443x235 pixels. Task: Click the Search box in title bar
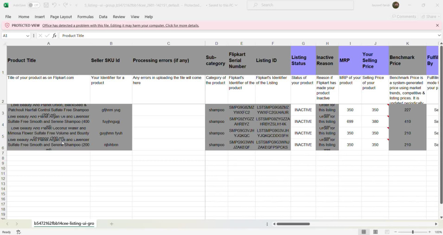pos(300,5)
